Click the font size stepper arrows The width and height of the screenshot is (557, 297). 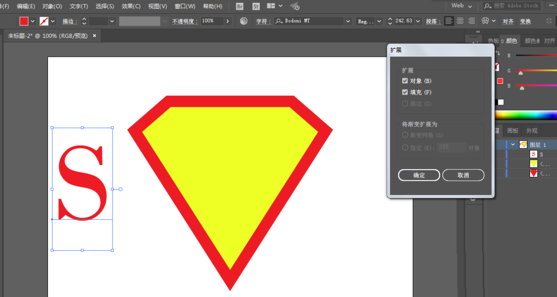390,21
